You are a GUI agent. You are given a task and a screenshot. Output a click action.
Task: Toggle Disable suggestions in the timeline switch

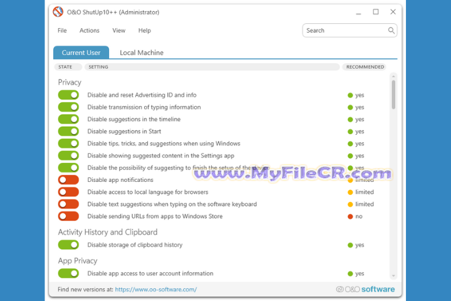pyautogui.click(x=68, y=119)
